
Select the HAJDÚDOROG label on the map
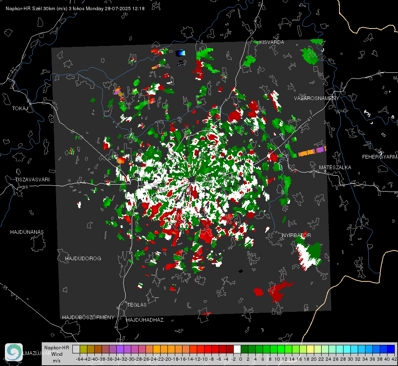[83, 258]
